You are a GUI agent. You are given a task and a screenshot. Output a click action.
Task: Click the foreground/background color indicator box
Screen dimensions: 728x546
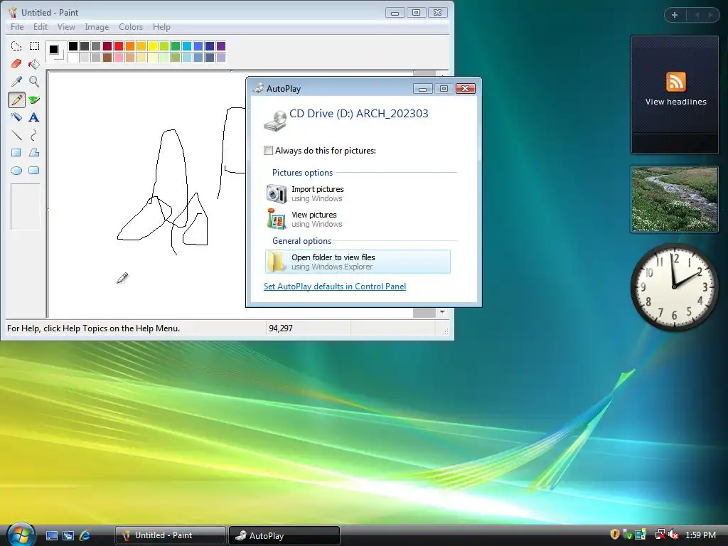55,51
